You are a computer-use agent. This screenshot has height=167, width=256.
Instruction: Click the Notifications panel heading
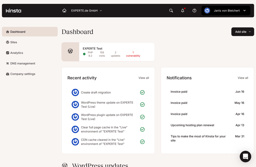pos(179,78)
